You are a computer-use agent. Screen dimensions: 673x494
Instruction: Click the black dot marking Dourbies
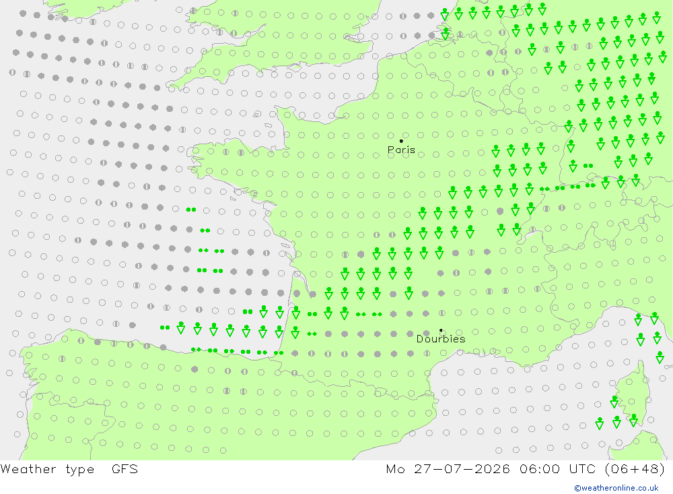(x=441, y=330)
